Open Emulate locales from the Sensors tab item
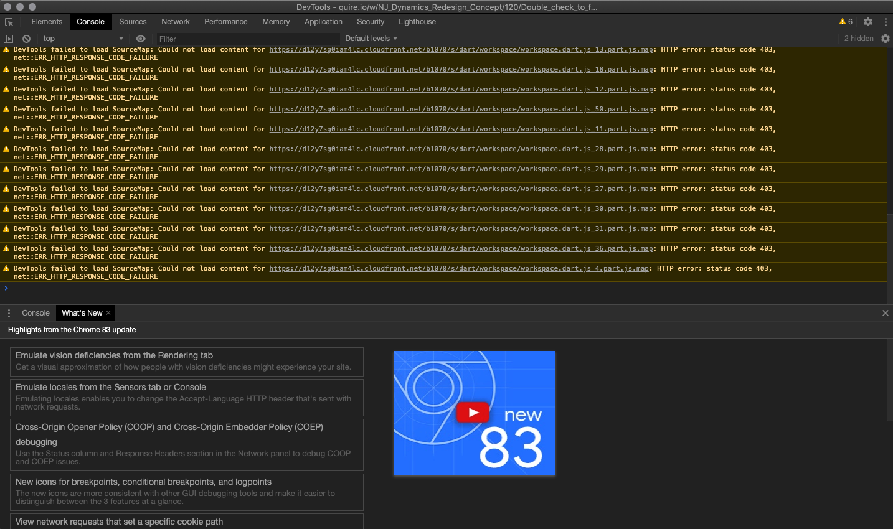This screenshot has height=529, width=893. 187,398
